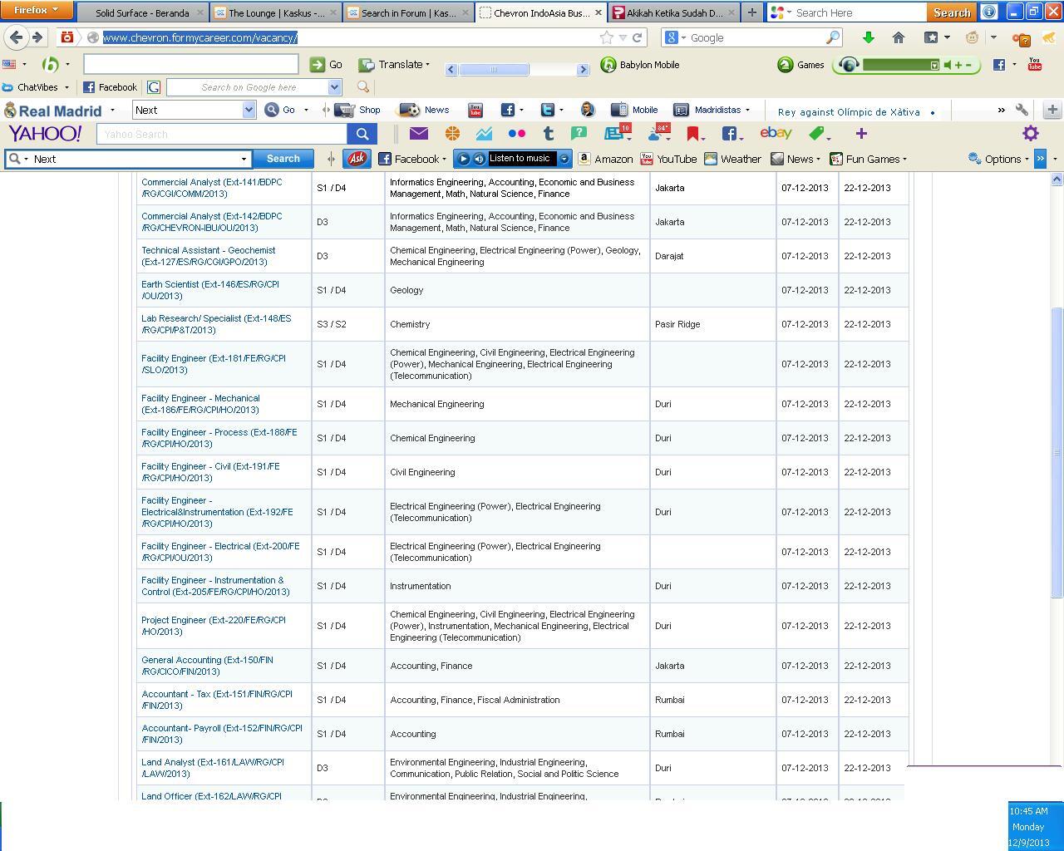Viewport: 1064px width, 851px height.
Task: Click the red Ask icon
Action: point(357,158)
